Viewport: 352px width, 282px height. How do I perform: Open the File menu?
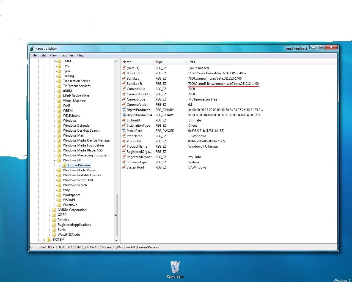[34, 55]
